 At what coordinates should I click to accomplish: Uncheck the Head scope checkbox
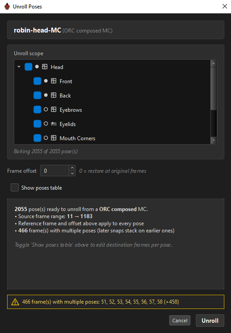[x=28, y=67]
